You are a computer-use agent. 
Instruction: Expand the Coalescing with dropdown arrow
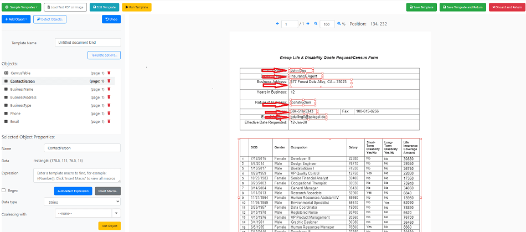coord(116,213)
